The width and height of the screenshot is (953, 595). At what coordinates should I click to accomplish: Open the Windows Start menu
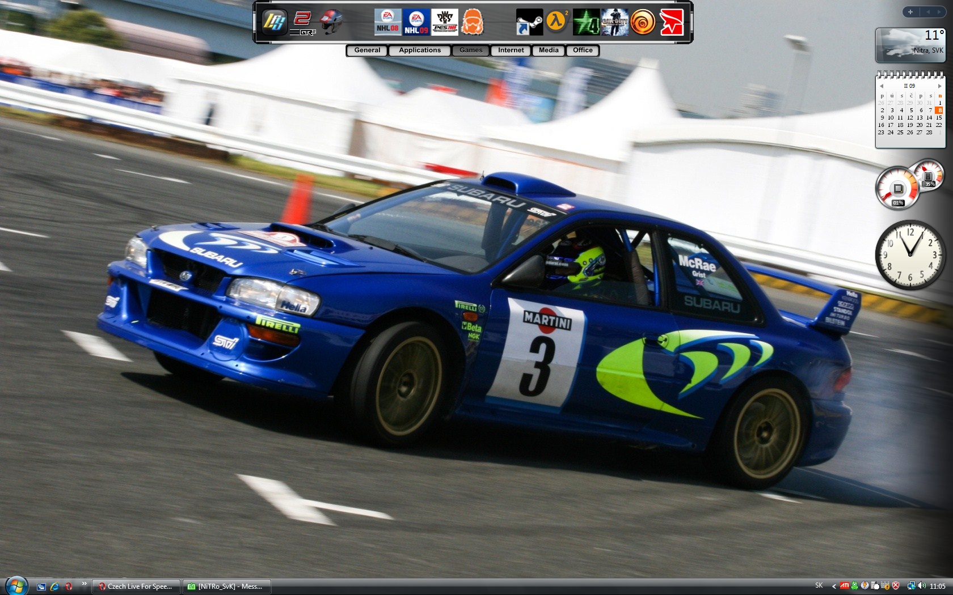click(16, 585)
